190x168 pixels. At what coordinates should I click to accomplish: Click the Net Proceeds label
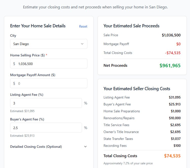coord(115,66)
